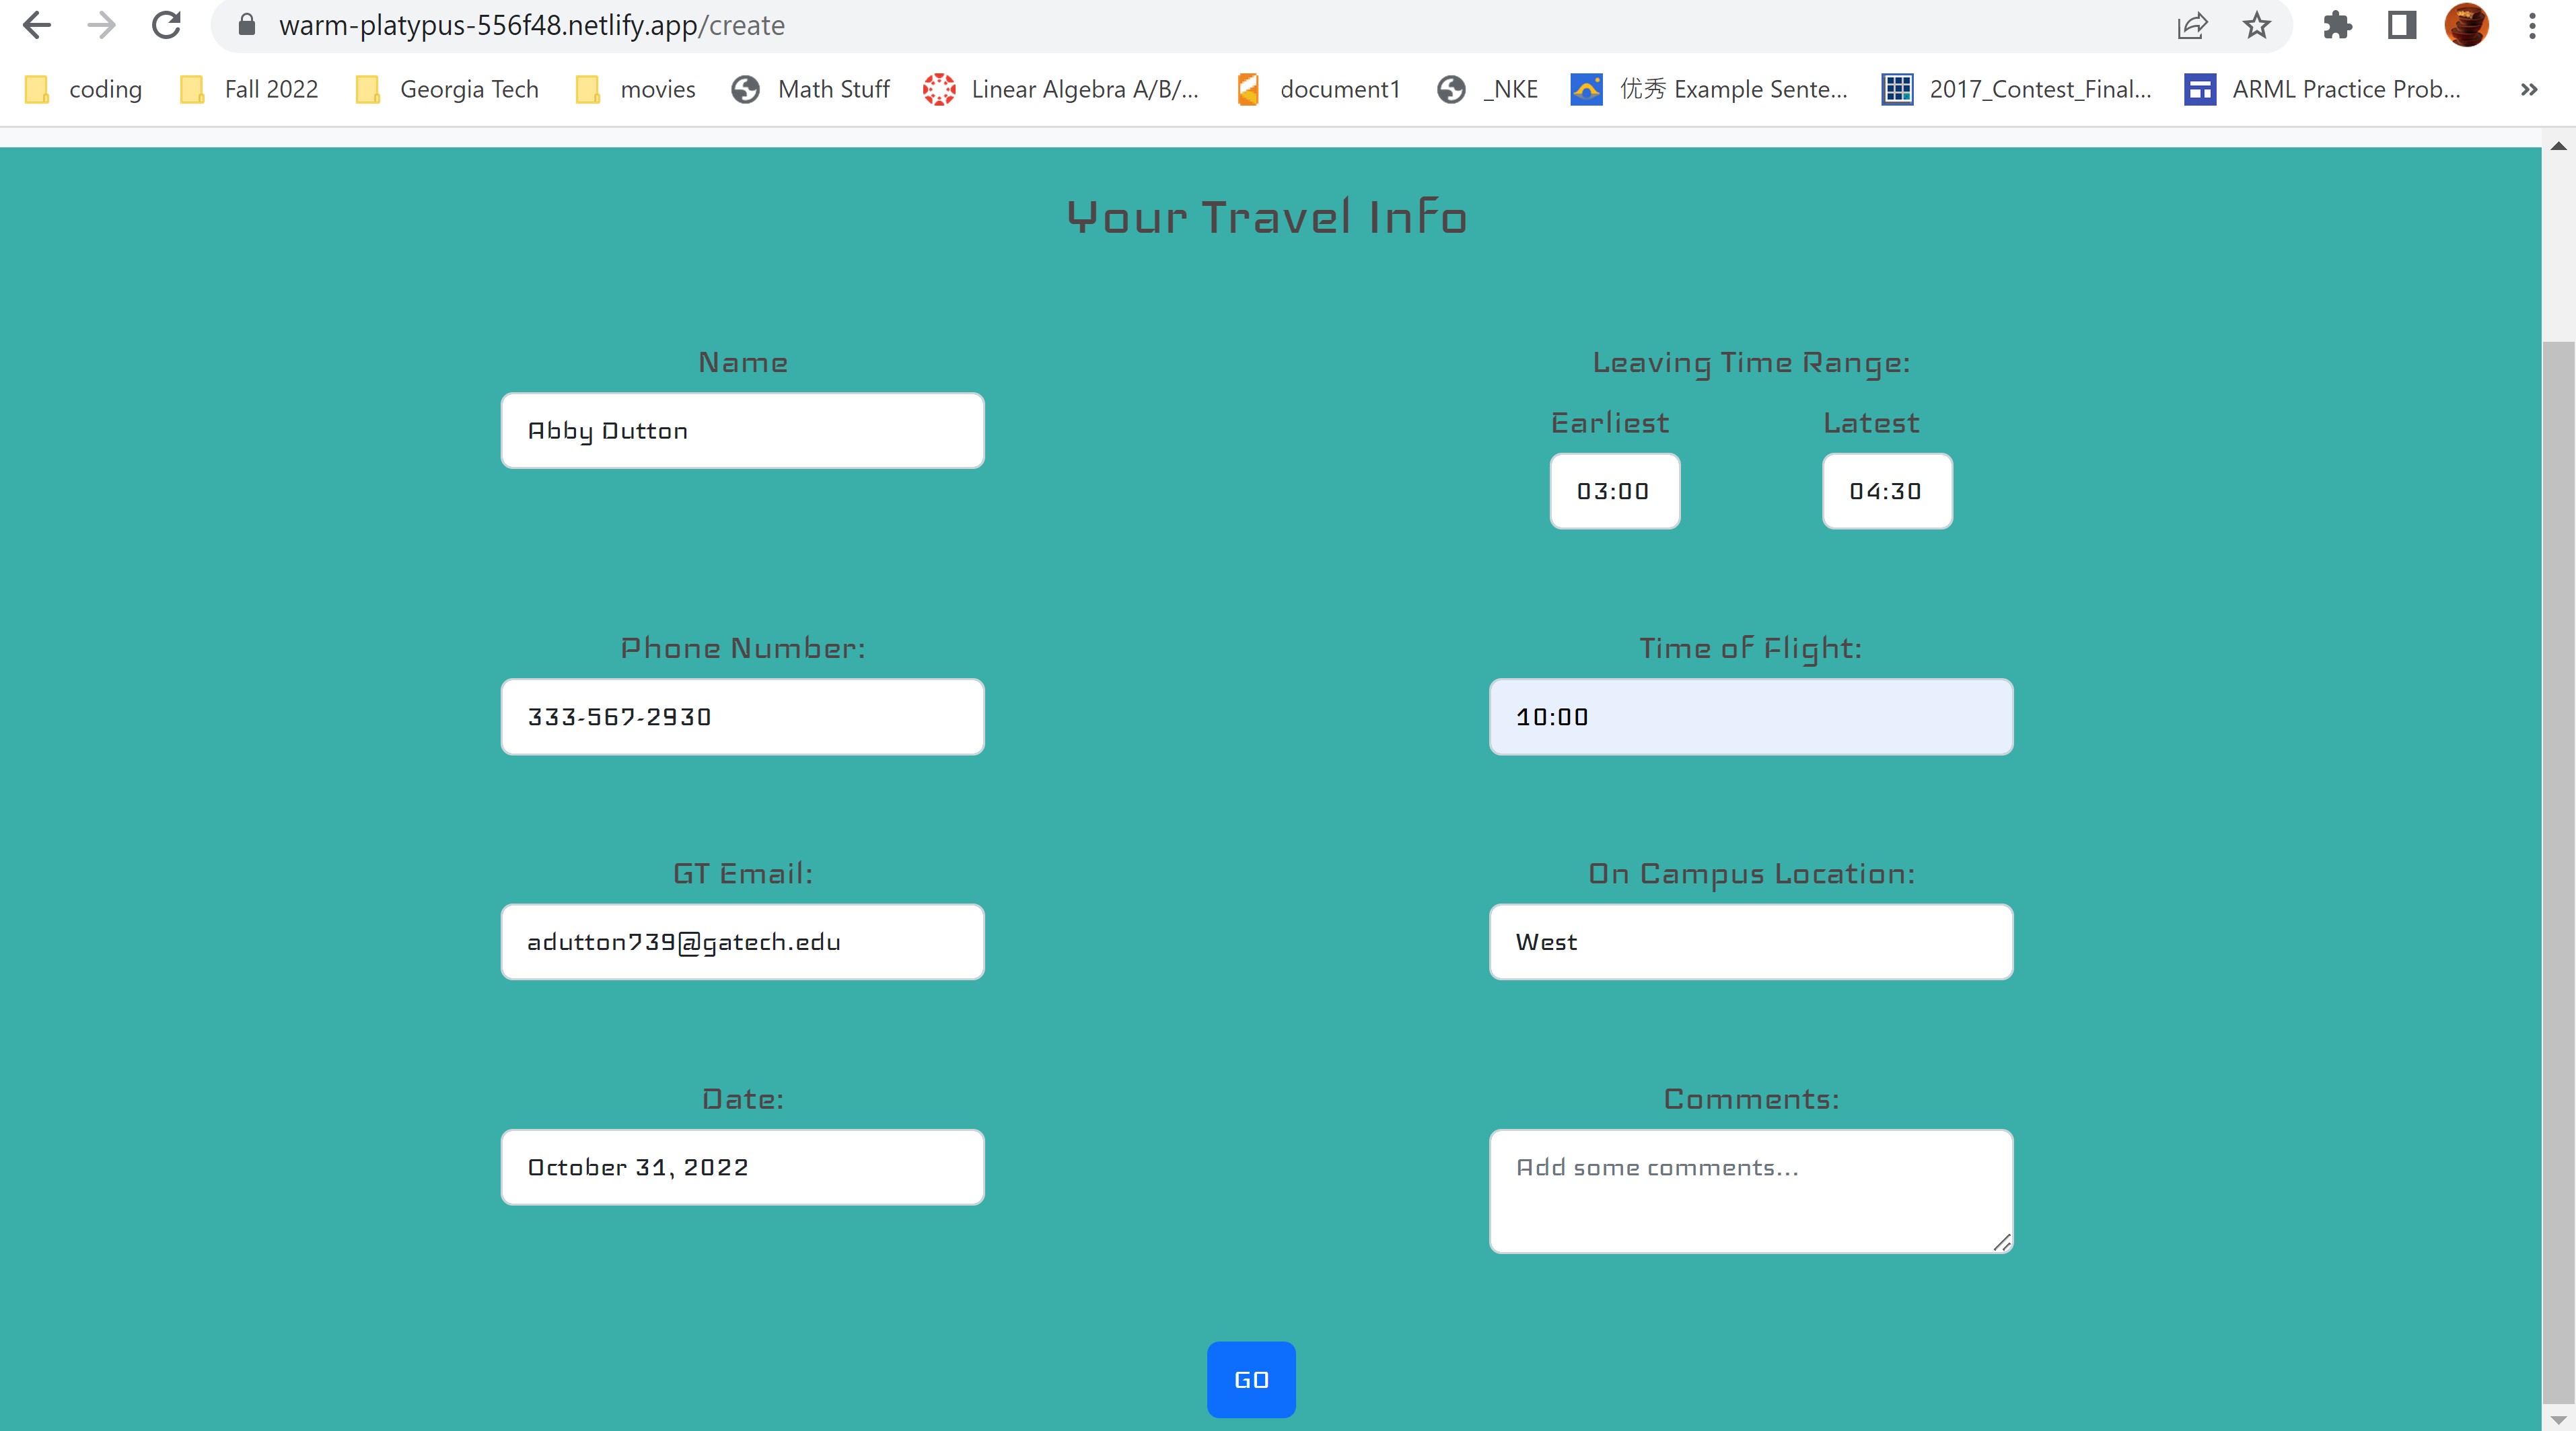Open the Extensions puzzle icon
This screenshot has height=1431, width=2576.
[x=2337, y=25]
